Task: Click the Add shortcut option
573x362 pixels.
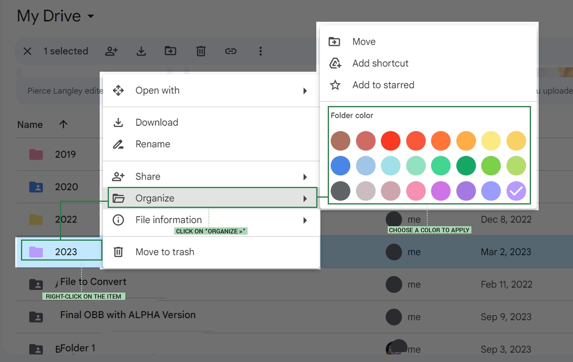Action: (x=380, y=63)
